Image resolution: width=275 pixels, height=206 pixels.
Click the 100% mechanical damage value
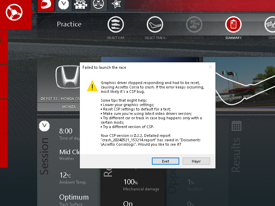click(x=131, y=182)
